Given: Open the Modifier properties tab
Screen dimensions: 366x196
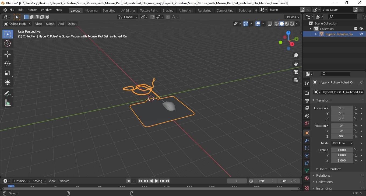Looking at the screenshot, I should (307, 141).
